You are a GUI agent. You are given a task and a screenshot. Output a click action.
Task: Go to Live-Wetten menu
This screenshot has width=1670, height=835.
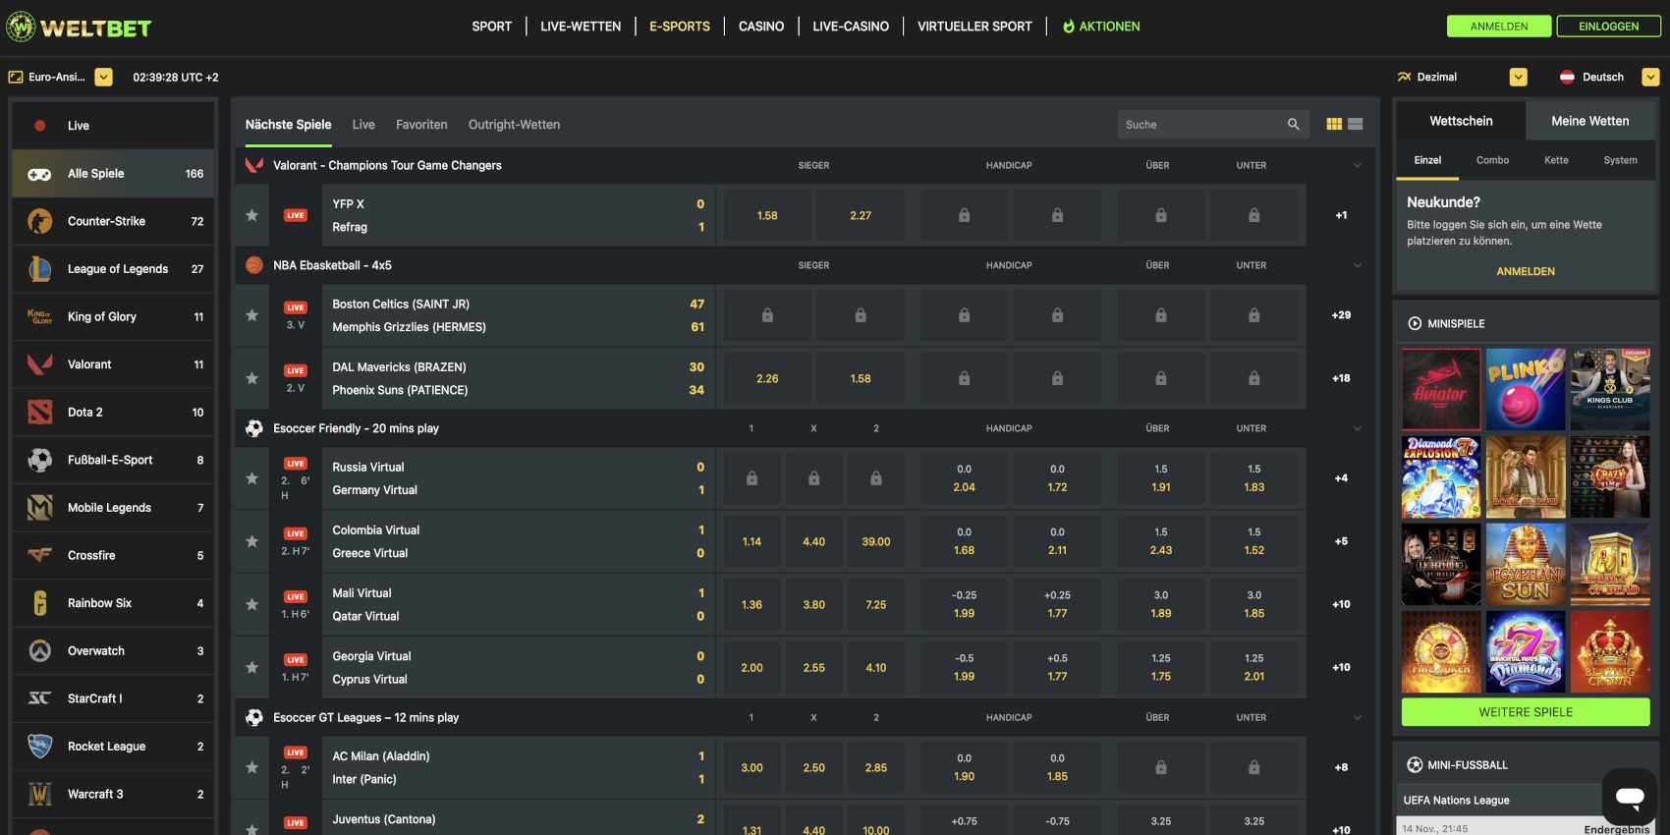click(x=581, y=27)
